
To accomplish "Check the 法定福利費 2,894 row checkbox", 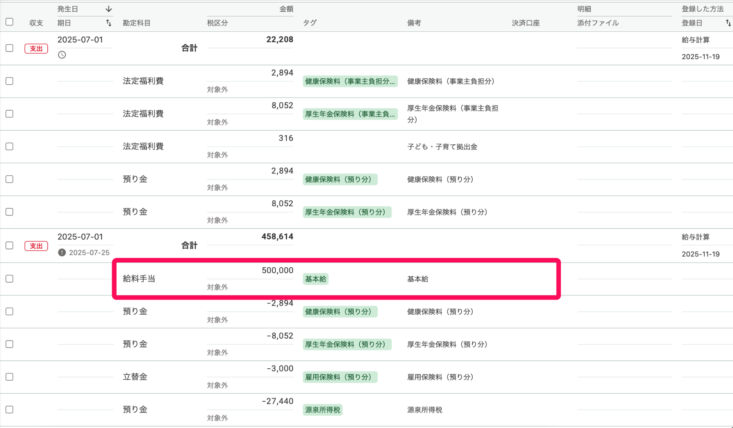I will 10,81.
